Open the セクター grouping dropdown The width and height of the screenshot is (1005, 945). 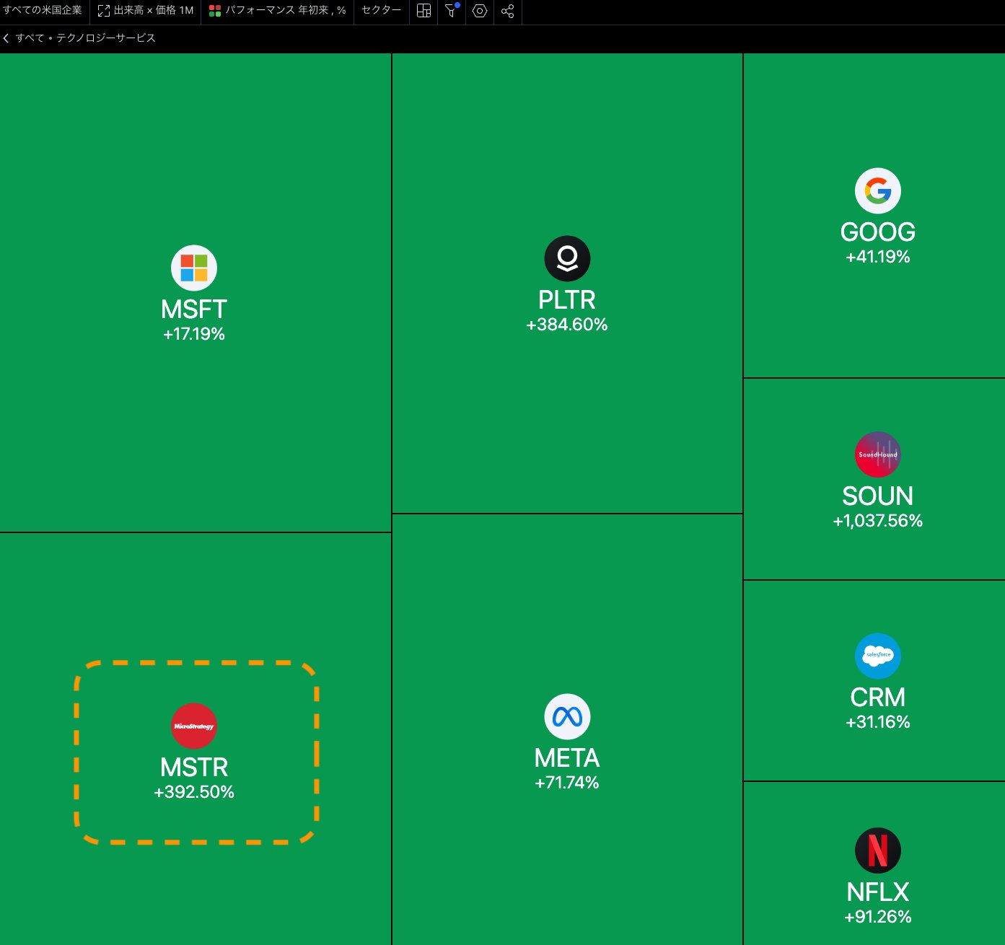[x=381, y=11]
